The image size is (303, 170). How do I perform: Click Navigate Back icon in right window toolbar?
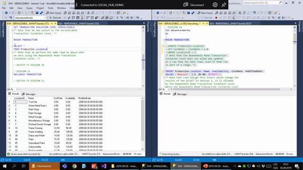click(158, 13)
